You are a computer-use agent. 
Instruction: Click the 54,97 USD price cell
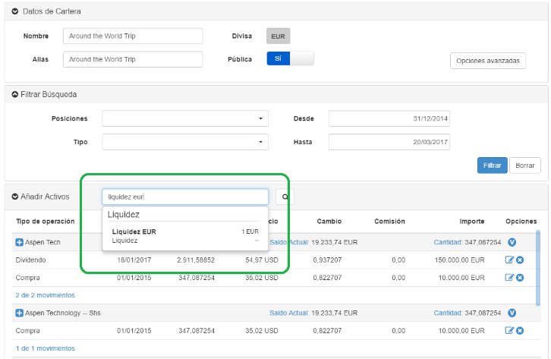pyautogui.click(x=261, y=260)
